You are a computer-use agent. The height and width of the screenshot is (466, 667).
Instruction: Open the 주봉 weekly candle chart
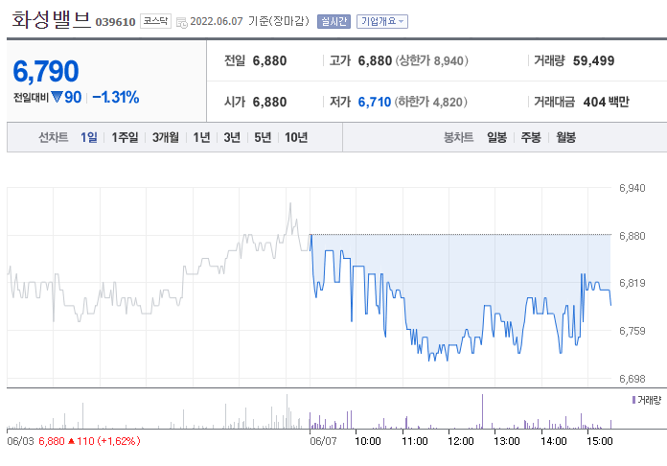click(531, 137)
